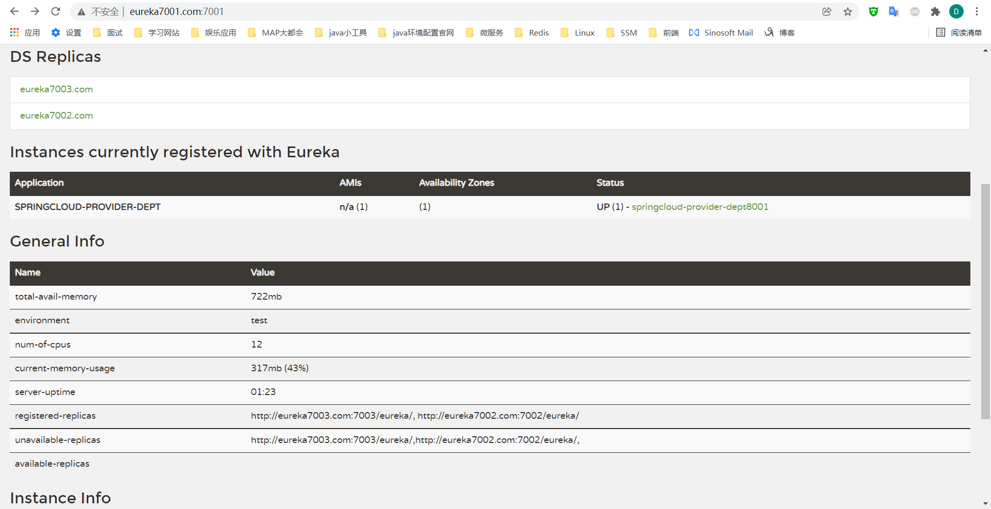
Task: Select the current-memory-usage value 317mb (43%)
Action: tap(280, 368)
